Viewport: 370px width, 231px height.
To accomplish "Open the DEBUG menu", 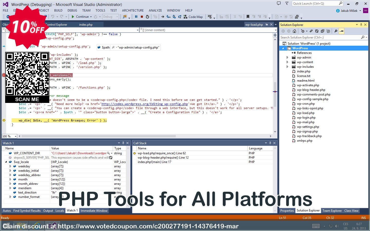I will 72,11.
